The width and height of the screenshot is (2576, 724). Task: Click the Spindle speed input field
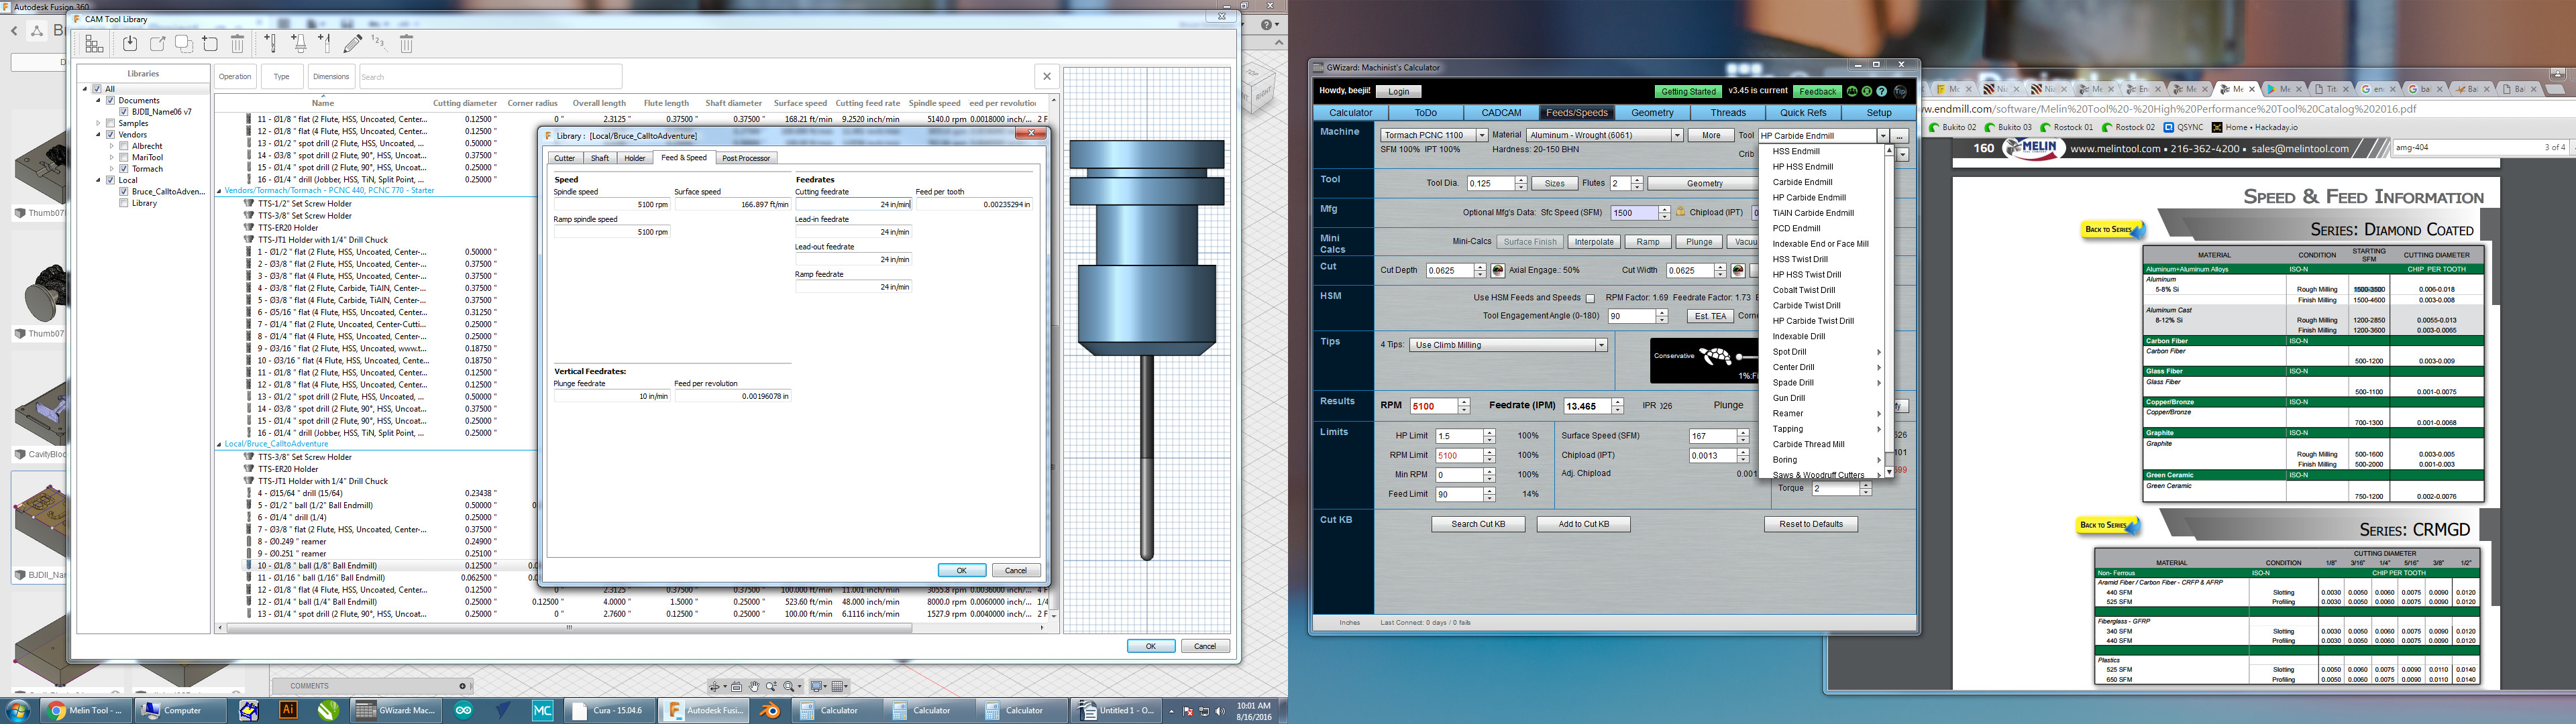point(611,204)
